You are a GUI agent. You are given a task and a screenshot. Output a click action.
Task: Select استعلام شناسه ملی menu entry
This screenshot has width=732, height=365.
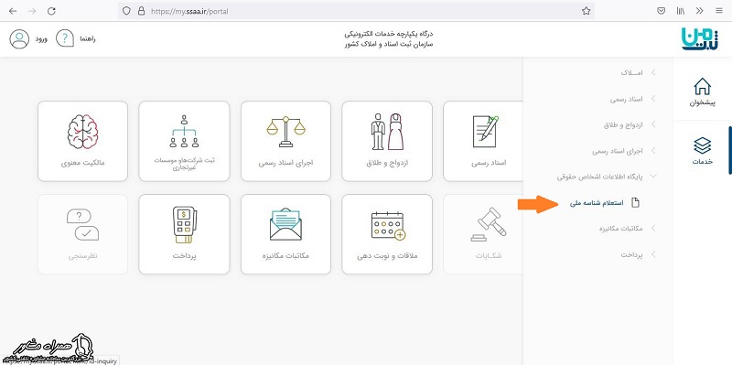tap(597, 203)
